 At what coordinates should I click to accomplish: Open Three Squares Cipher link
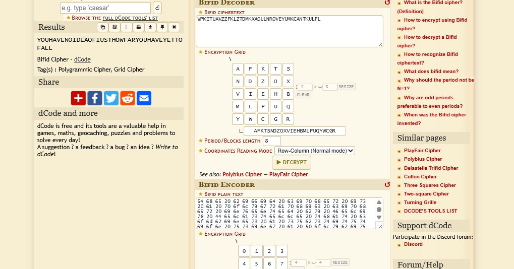tap(430, 185)
